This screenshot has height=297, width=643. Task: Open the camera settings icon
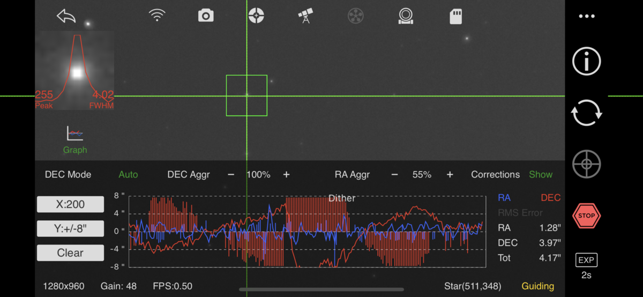coord(206,16)
